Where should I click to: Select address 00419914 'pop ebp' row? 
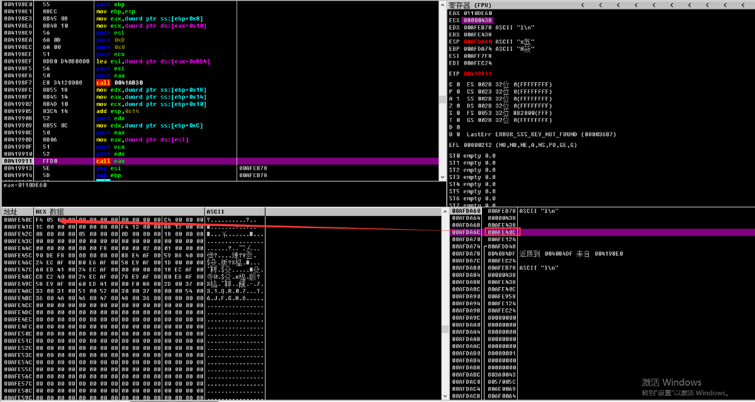click(x=220, y=175)
